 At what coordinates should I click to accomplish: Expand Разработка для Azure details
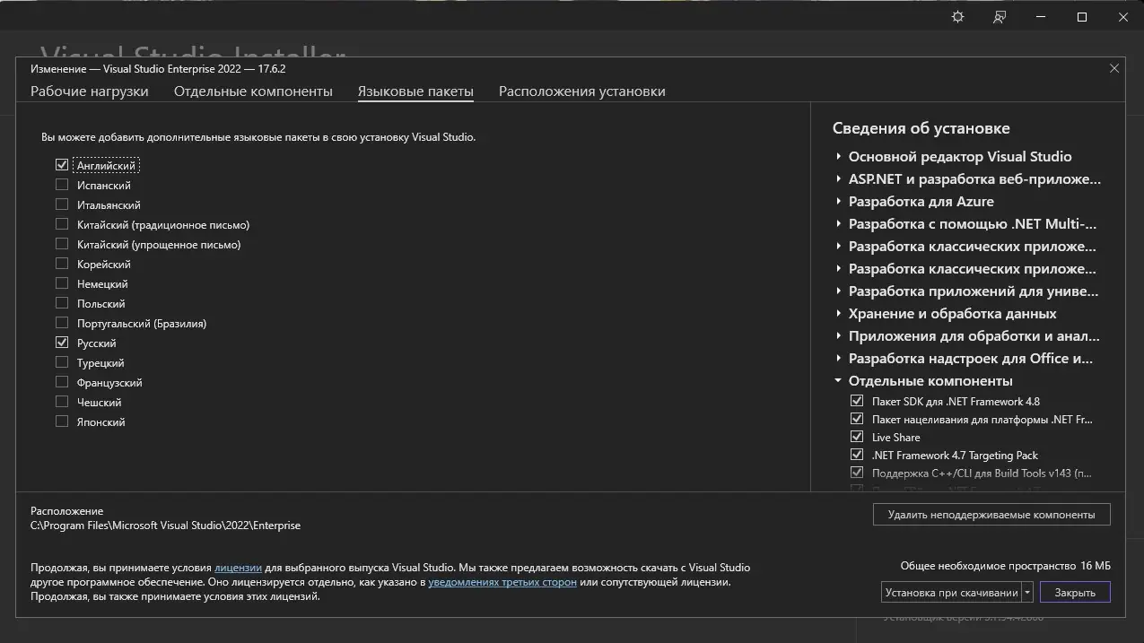pos(839,202)
